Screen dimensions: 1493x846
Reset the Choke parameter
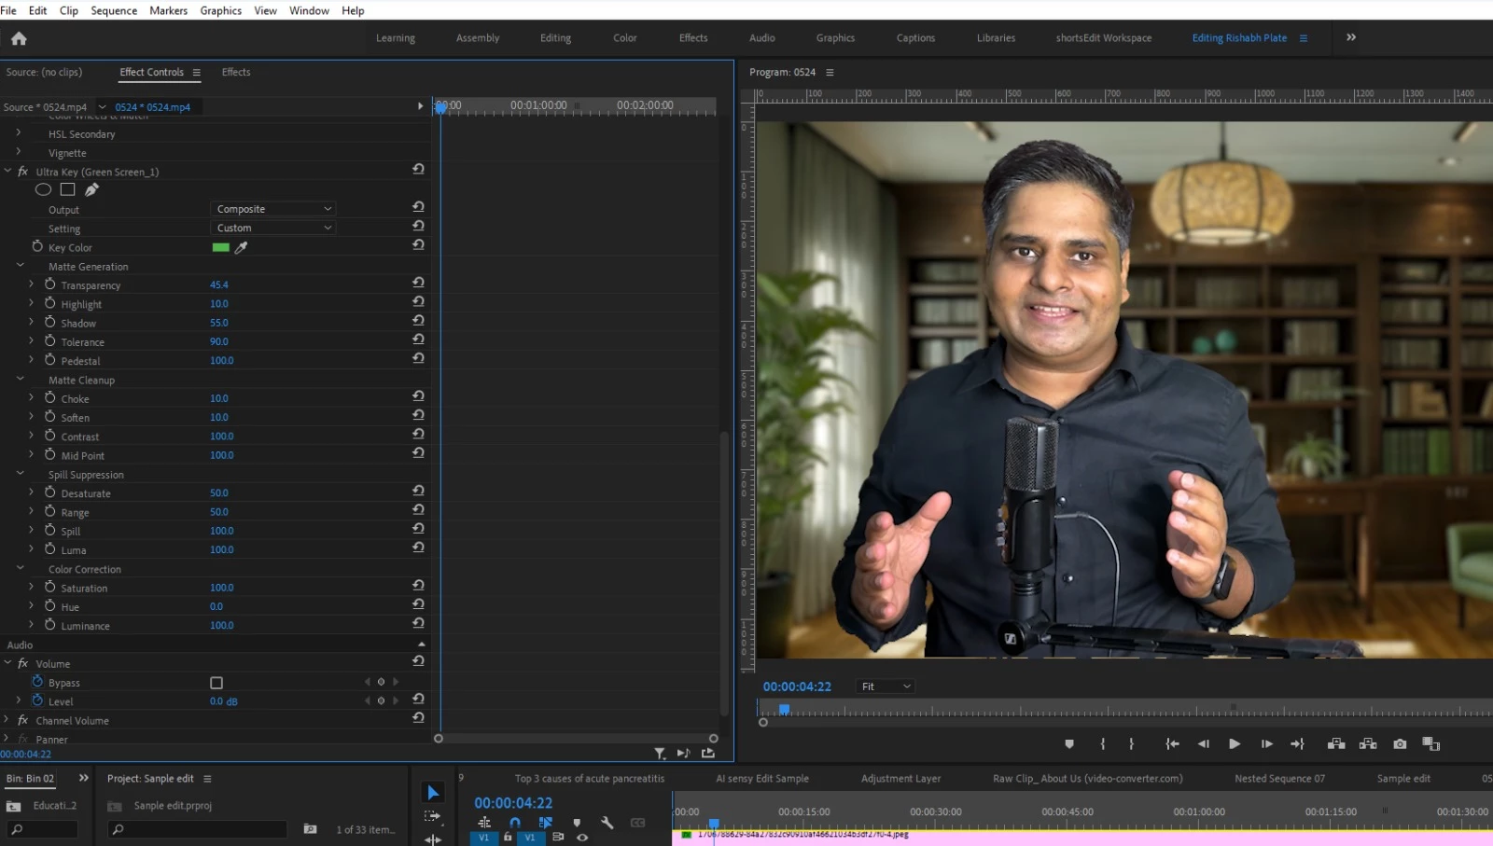click(x=418, y=396)
